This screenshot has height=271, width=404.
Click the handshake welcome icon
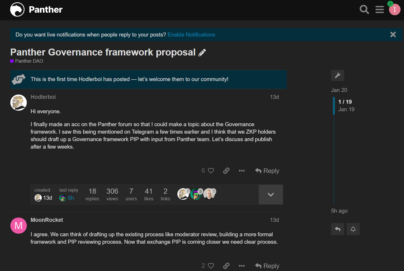[18, 79]
